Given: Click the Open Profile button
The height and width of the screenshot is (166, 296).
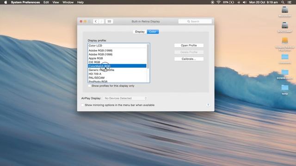Looking at the screenshot, I should click(x=189, y=45).
